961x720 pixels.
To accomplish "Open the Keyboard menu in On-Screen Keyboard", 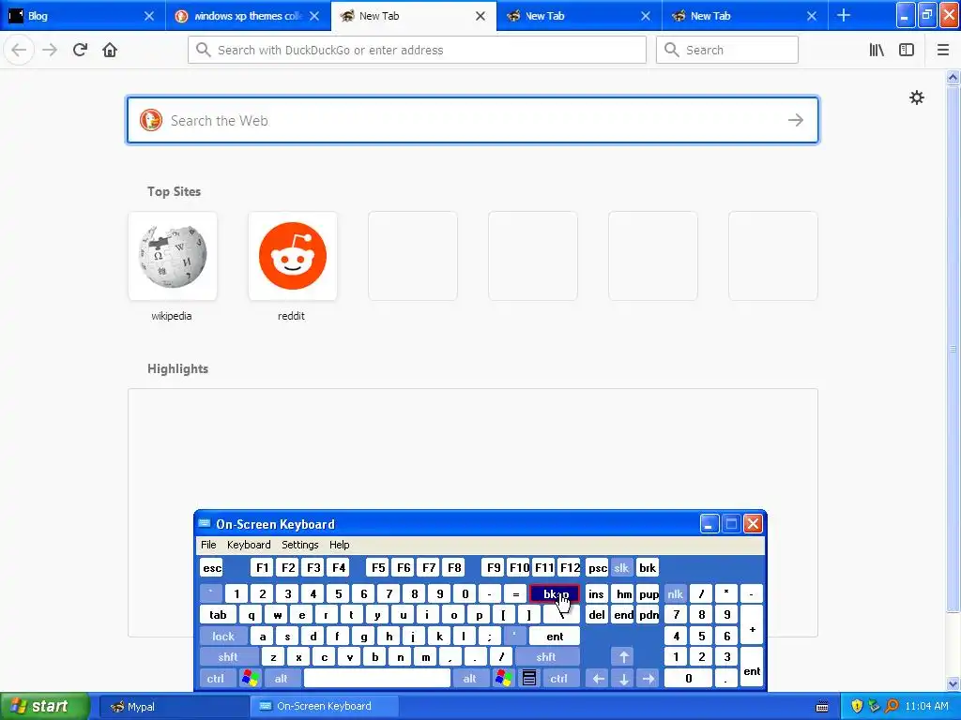I will pos(248,545).
